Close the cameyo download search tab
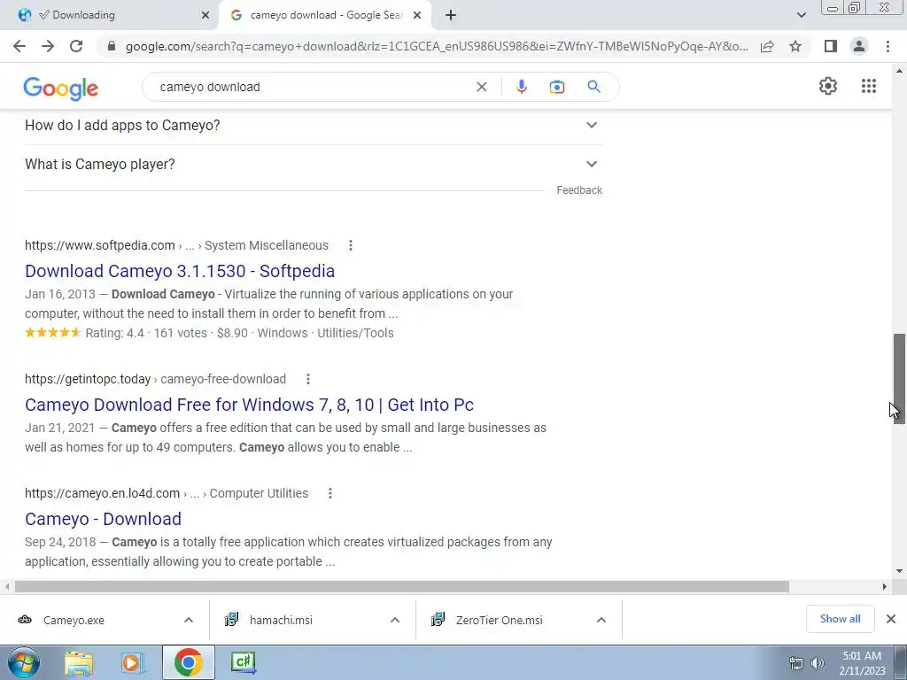This screenshot has width=907, height=680. [x=417, y=15]
